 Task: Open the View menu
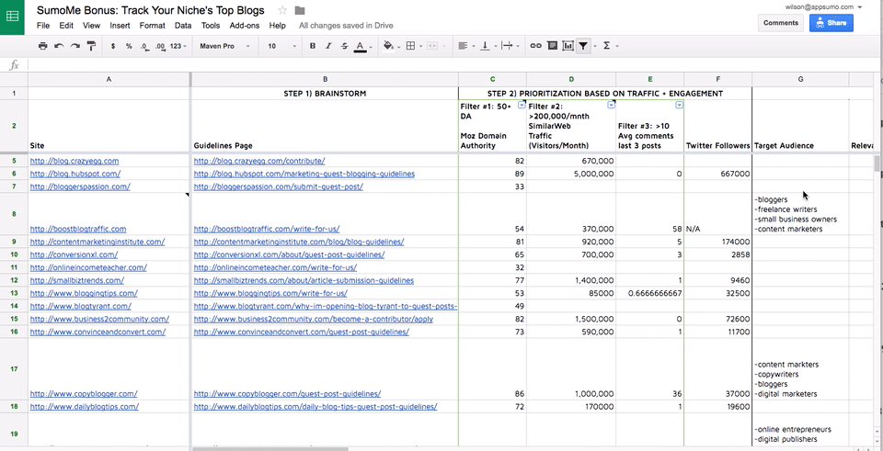91,26
